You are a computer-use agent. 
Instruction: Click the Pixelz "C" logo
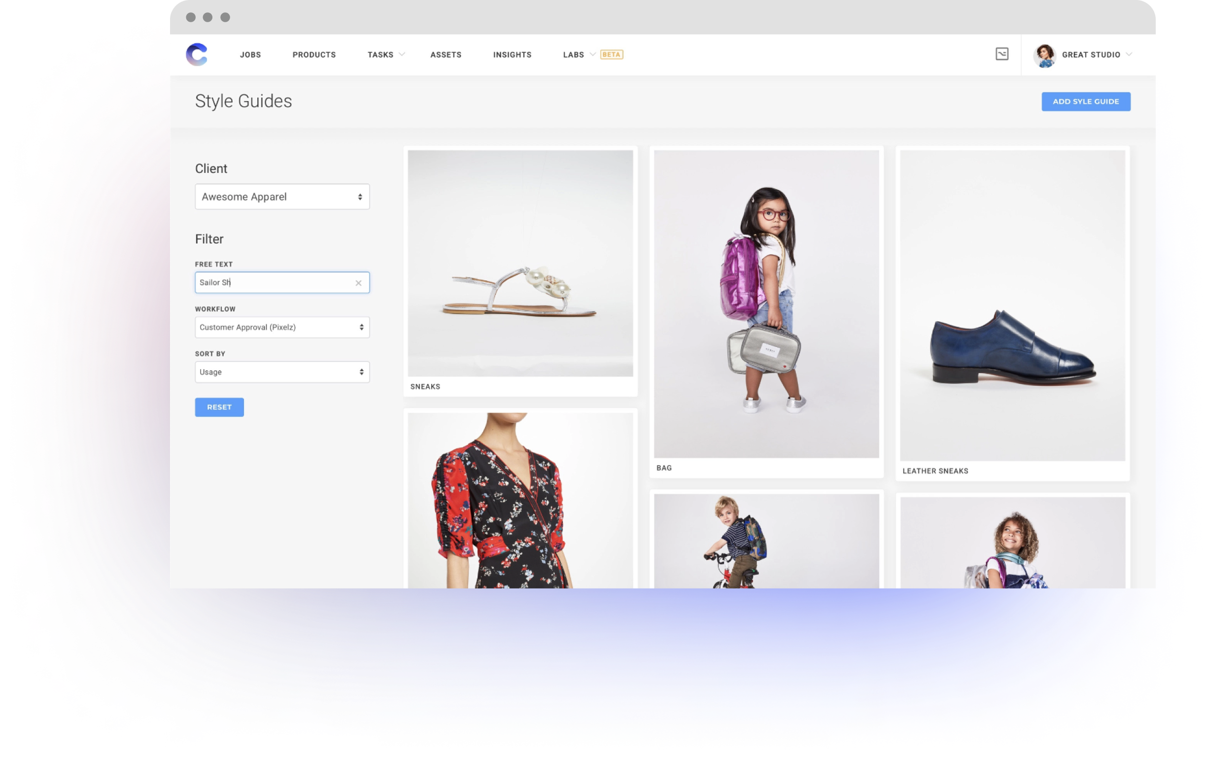click(197, 55)
